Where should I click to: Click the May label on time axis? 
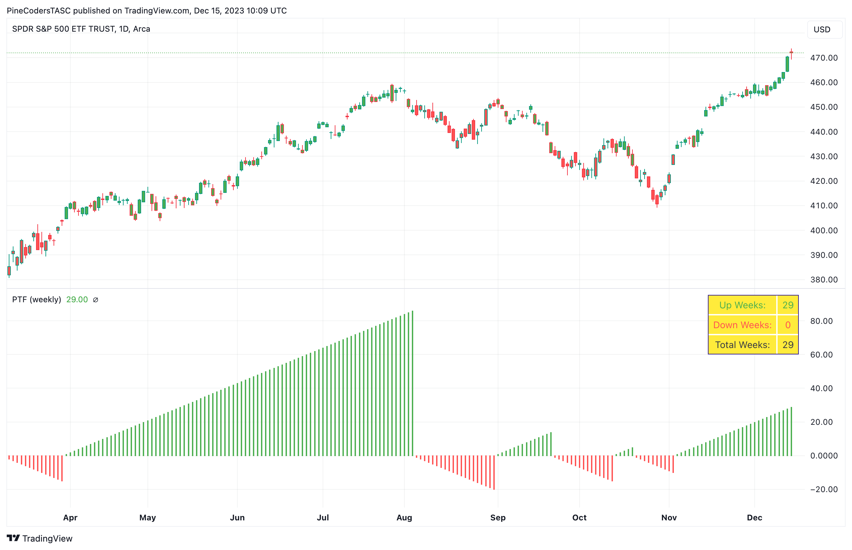148,517
